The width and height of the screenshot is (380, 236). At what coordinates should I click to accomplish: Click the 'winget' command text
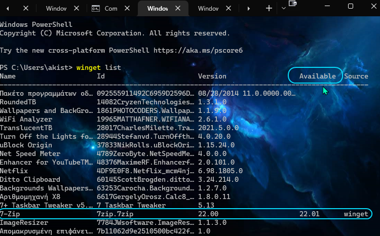tap(89, 67)
